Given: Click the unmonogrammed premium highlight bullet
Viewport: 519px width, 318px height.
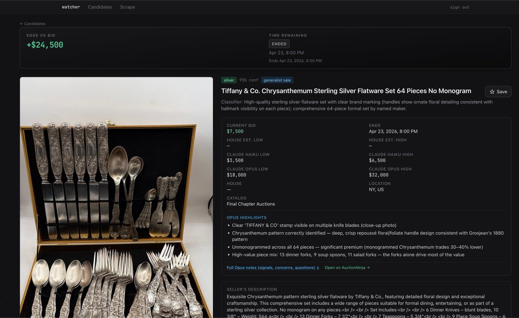Looking at the screenshot, I should [357, 247].
